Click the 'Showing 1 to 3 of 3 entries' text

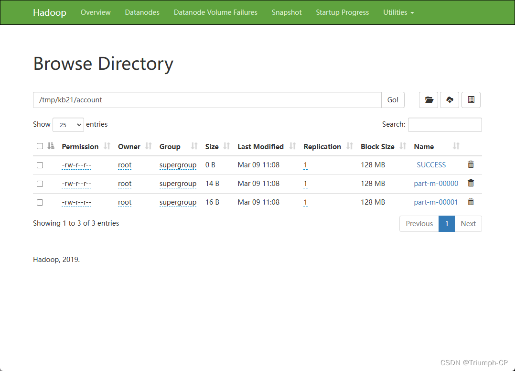tap(76, 223)
